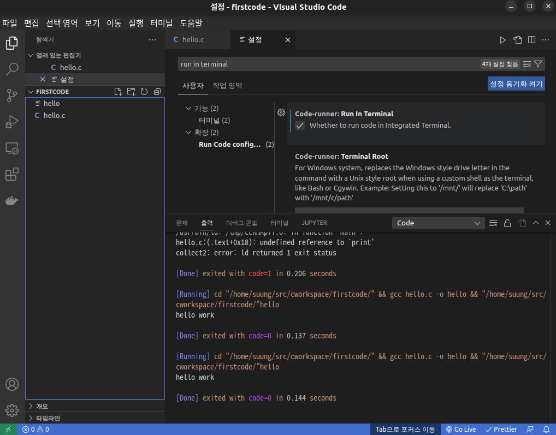Open the Docker view
The height and width of the screenshot is (435, 556).
(x=12, y=200)
